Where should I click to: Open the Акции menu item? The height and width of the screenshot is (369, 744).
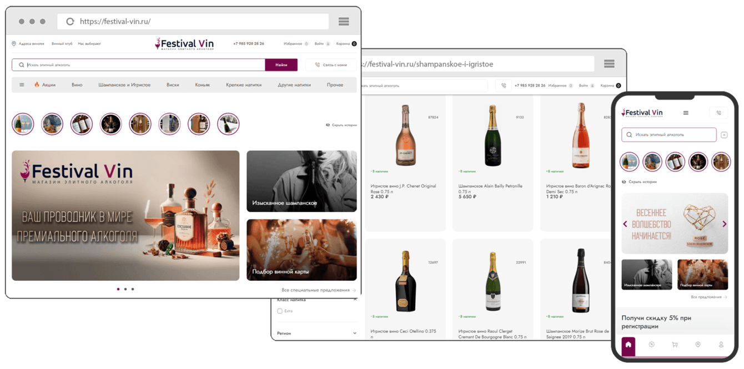pos(45,85)
